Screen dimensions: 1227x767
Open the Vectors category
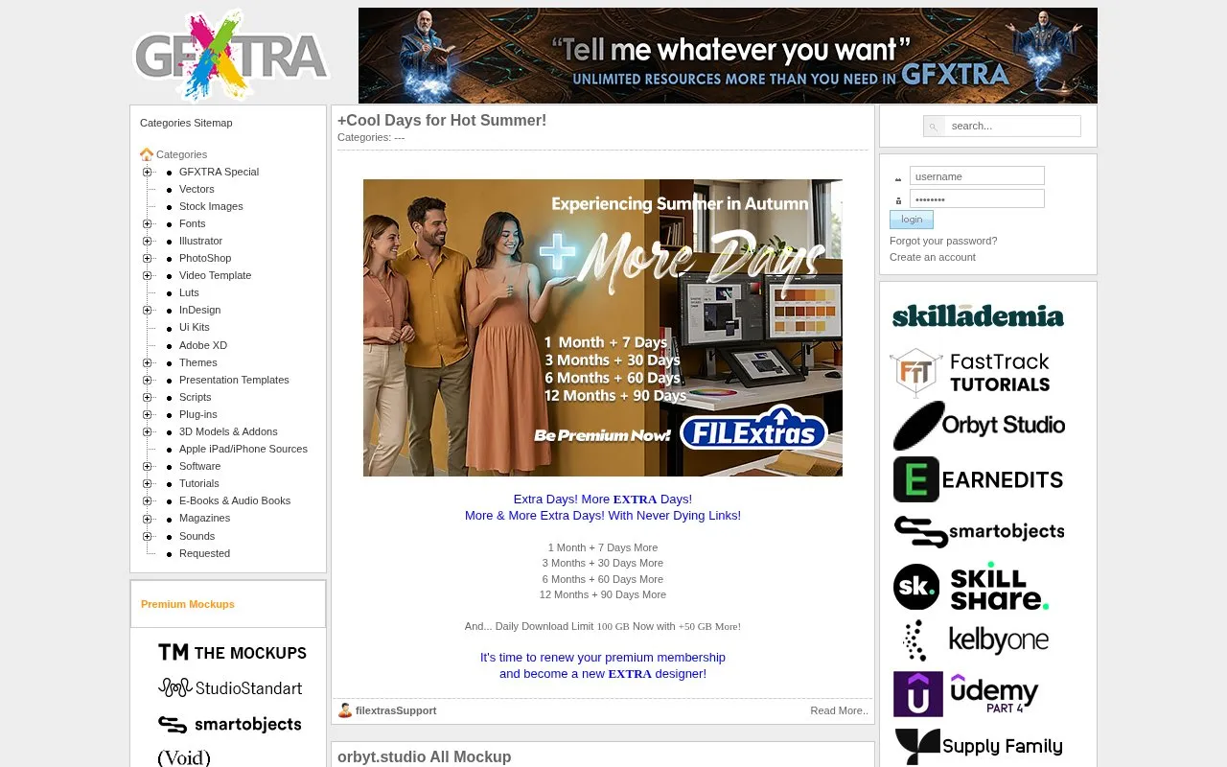197,189
